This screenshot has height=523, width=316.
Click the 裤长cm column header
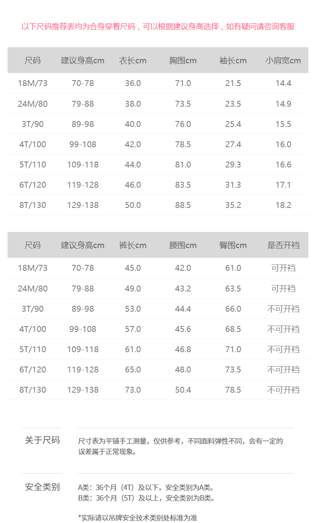point(133,245)
